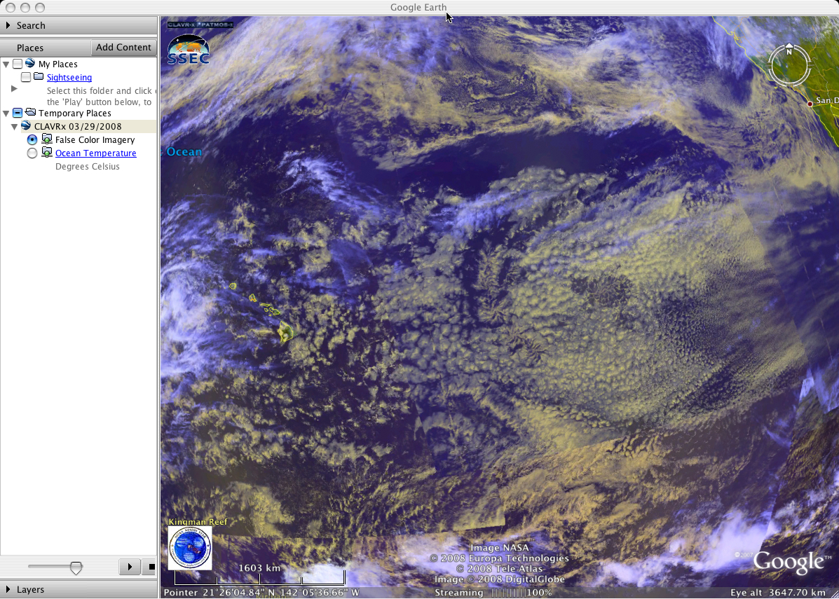The height and width of the screenshot is (599, 839).
Task: Click the False Color Imagery overlay icon
Action: pos(46,139)
